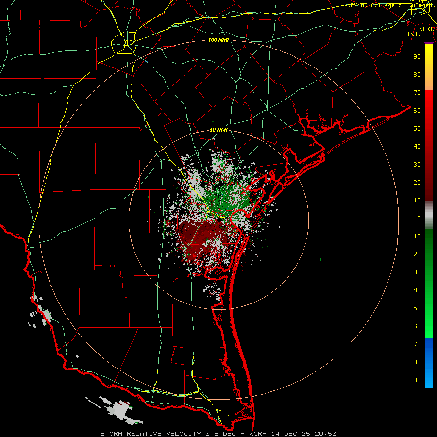437x437 pixels.
Task: Click the -60 label on the velocity scale
Action: (415, 326)
